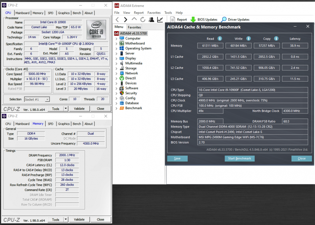Switch to the Favorites tab
This screenshot has width=315, height=225.
134,27
